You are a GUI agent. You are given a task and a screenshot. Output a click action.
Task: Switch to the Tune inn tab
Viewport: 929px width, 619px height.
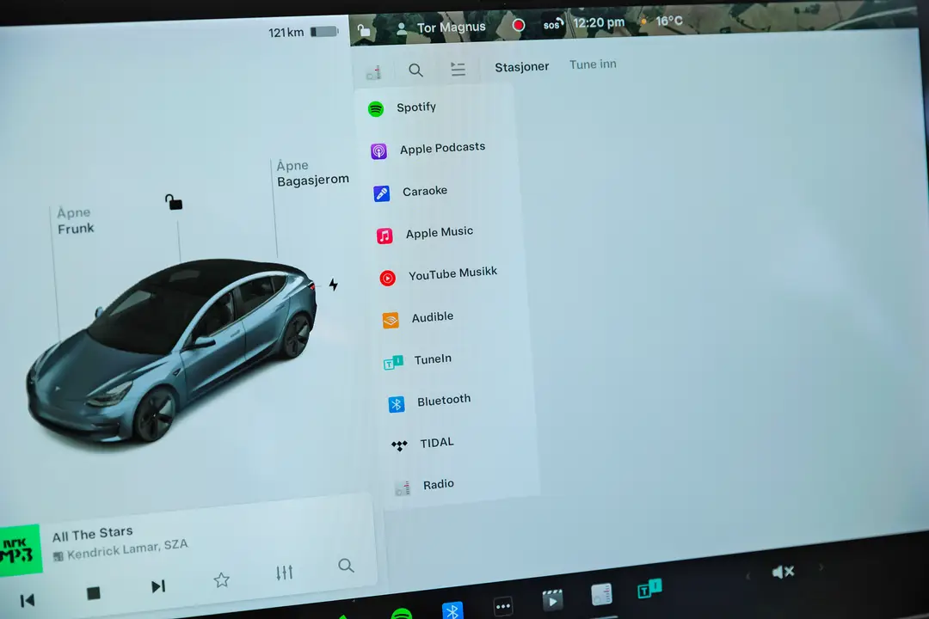(x=593, y=64)
